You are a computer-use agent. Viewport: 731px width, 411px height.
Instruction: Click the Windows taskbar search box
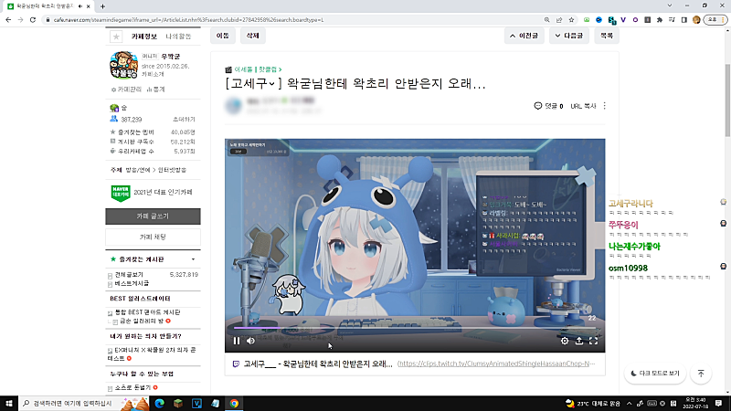coord(84,403)
